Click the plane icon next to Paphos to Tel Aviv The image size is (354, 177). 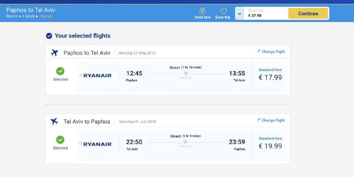[55, 53]
